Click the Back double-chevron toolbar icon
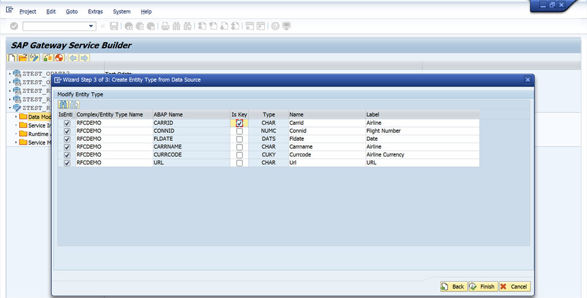 pyautogui.click(x=129, y=26)
